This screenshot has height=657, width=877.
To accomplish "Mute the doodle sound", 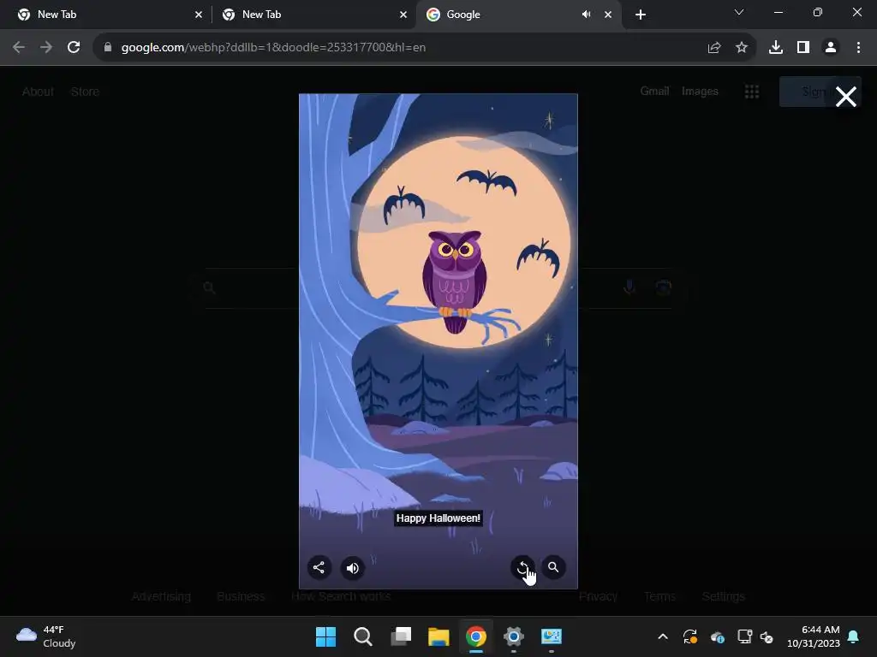I will coord(352,568).
